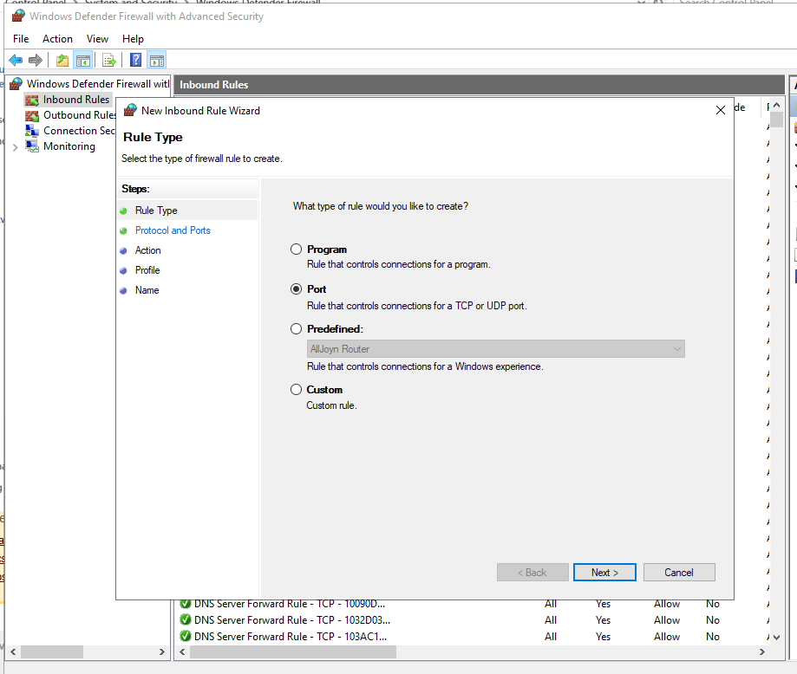Screen dimensions: 797x674
Task: Click the Monitoring icon in console tree
Action: (32, 146)
